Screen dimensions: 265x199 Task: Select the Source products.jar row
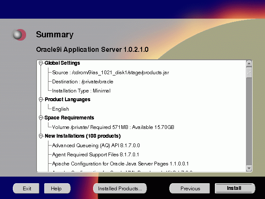(x=111, y=73)
